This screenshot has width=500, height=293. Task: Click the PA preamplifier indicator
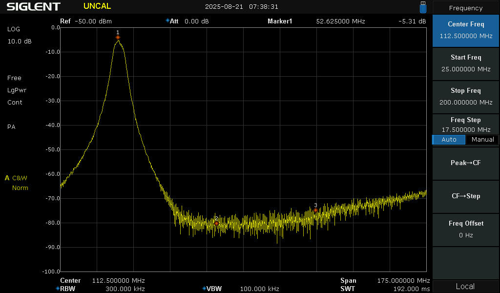(x=11, y=127)
